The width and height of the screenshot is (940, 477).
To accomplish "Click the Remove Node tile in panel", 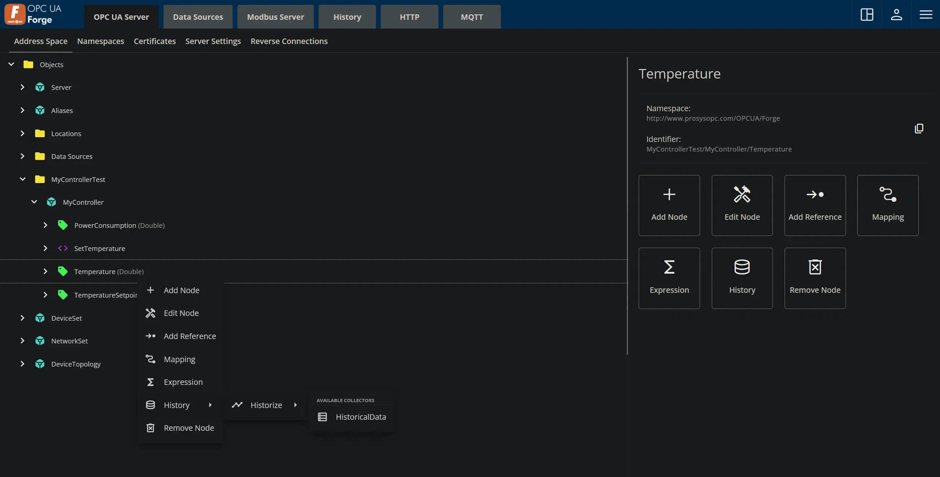I will click(x=815, y=278).
